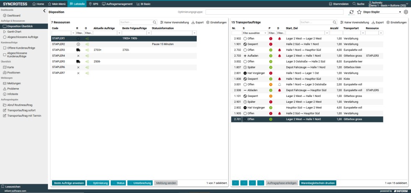Select Gantt-Chart in the sidebar
The height and width of the screenshot is (193, 411).
pyautogui.click(x=14, y=31)
